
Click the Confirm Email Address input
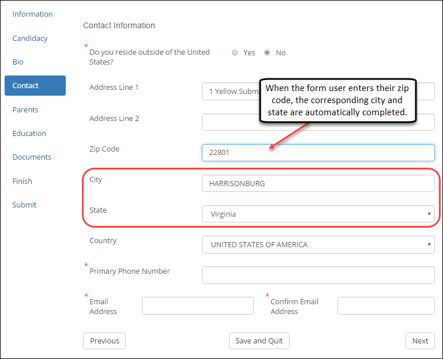[x=386, y=306]
